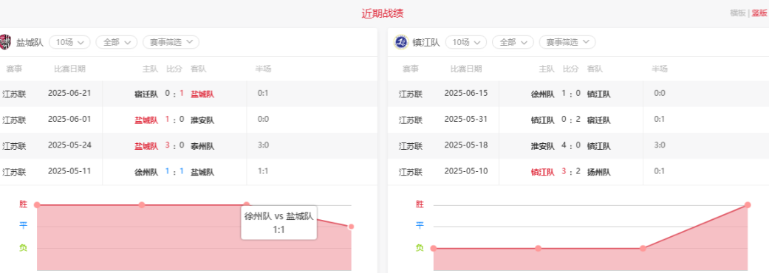The image size is (769, 273).
Task: Click red 盐城队 away team on 2025-06-21
Action: (x=202, y=94)
